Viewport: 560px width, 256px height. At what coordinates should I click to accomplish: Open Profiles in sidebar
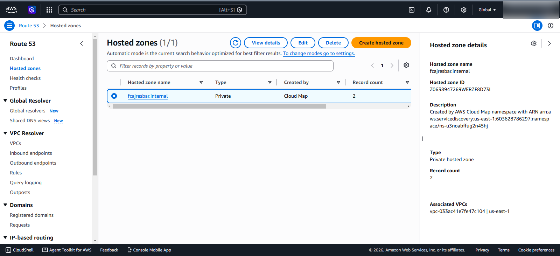click(x=18, y=88)
